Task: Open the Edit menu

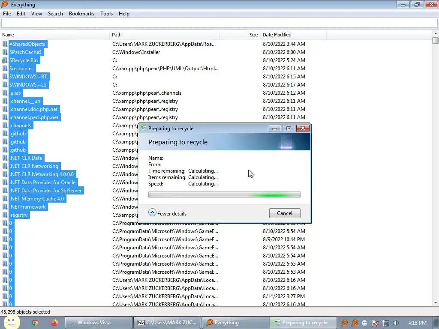Action: (21, 14)
